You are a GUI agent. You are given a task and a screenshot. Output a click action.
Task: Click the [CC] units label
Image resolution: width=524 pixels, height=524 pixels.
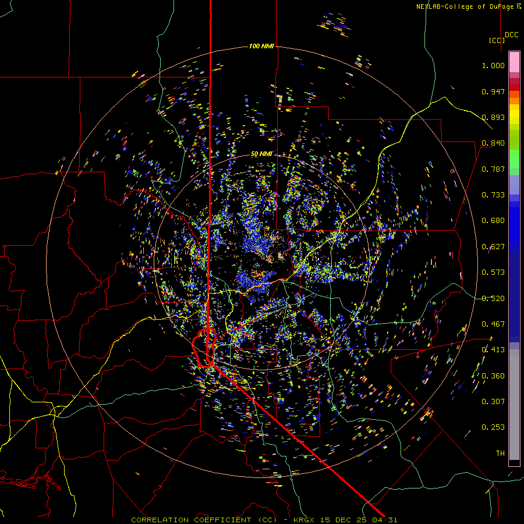pyautogui.click(x=496, y=40)
